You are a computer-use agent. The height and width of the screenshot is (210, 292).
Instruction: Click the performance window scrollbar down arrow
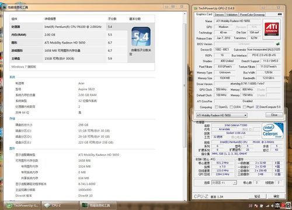pyautogui.click(x=185, y=200)
